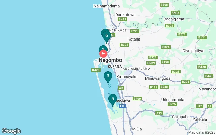216x135 pixels.
Task: Click the Gampaha town label
Action: pyautogui.click(x=181, y=117)
